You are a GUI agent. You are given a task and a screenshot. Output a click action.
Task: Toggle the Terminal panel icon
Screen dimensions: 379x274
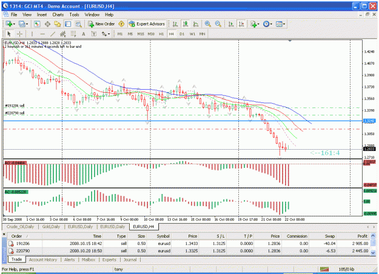(x=68, y=24)
